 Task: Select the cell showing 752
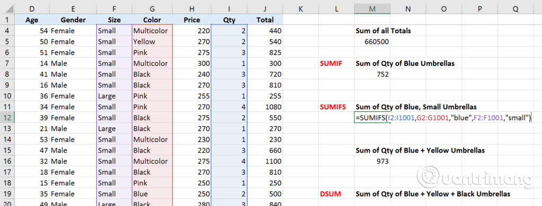pyautogui.click(x=372, y=74)
